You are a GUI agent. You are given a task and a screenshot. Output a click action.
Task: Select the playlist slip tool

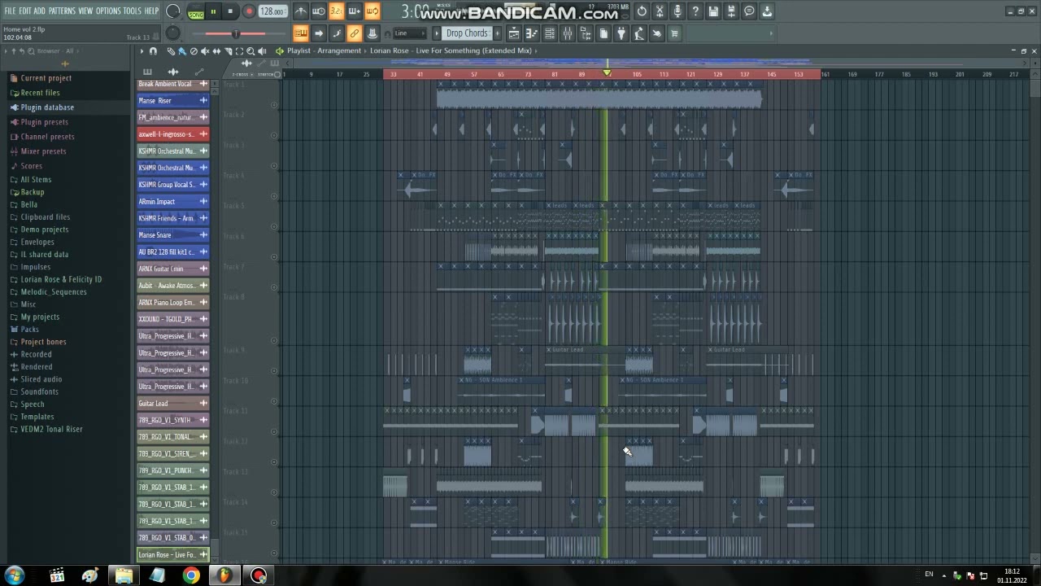[x=216, y=51]
